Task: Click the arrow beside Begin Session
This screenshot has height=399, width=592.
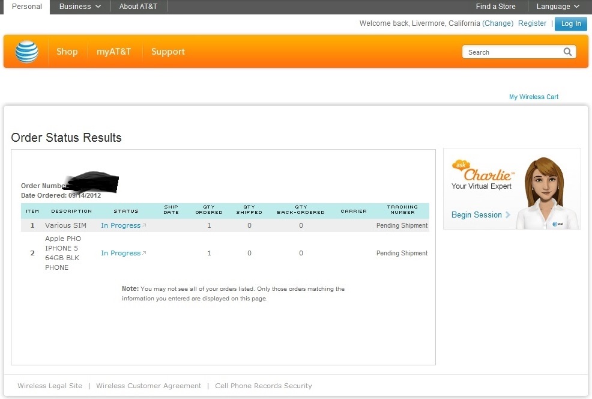Action: pos(508,215)
